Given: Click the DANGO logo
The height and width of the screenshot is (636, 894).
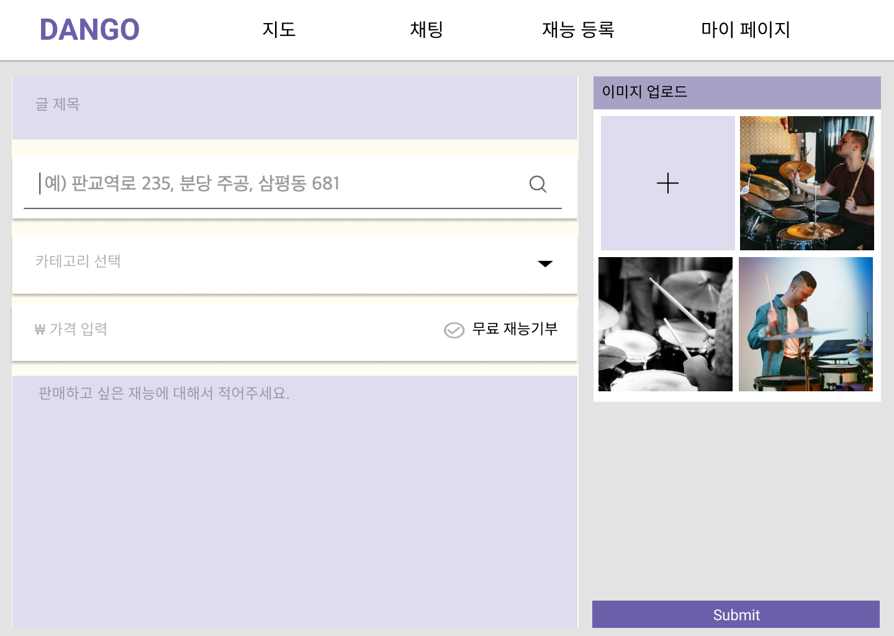Looking at the screenshot, I should point(89,29).
